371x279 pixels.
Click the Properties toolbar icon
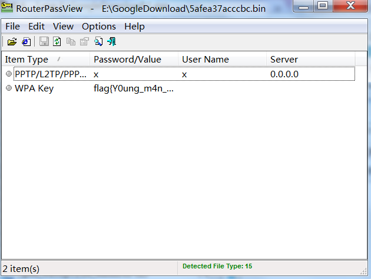click(84, 42)
